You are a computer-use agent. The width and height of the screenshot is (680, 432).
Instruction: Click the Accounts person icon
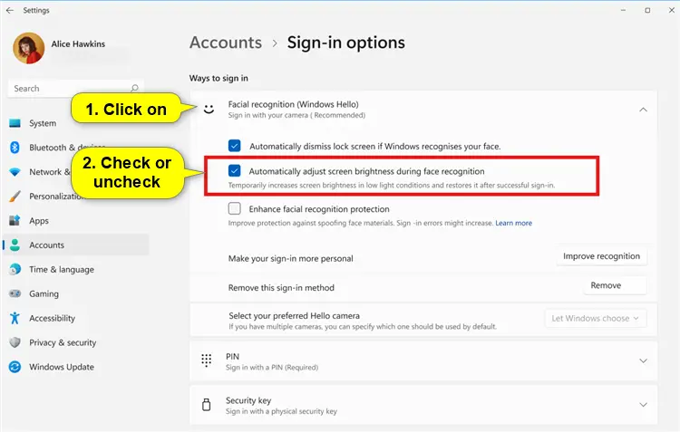(15, 245)
